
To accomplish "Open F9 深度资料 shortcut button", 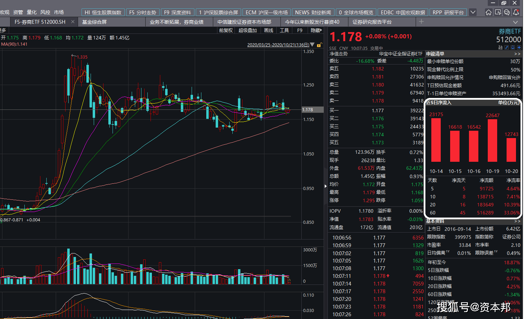I will pyautogui.click(x=177, y=13).
